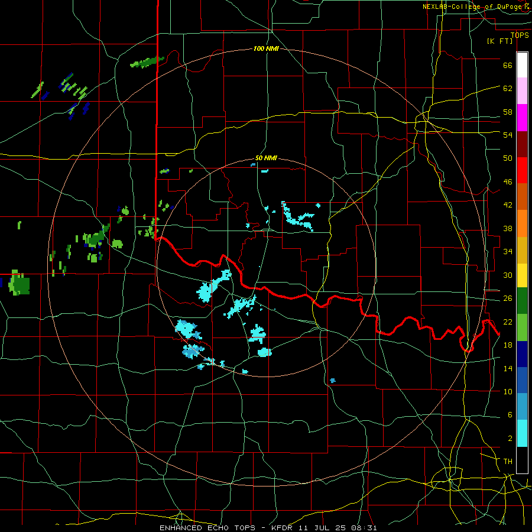The height and width of the screenshot is (532, 532).
Task: Click the legend value "54"
Action: (508, 135)
